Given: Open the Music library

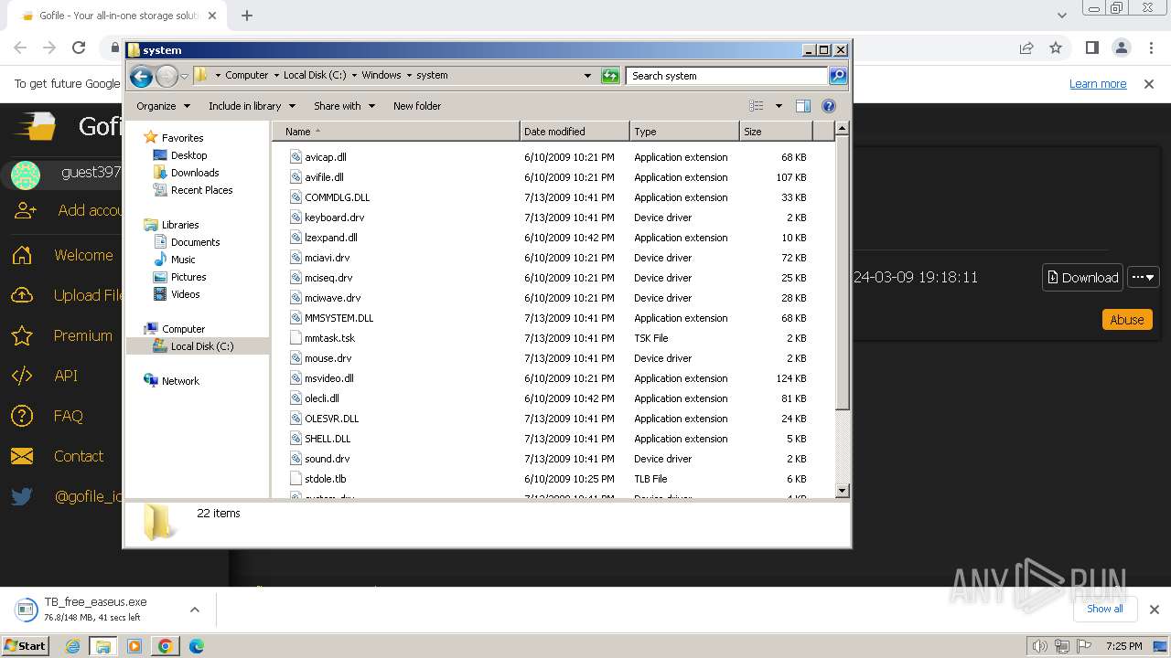Looking at the screenshot, I should pyautogui.click(x=183, y=260).
